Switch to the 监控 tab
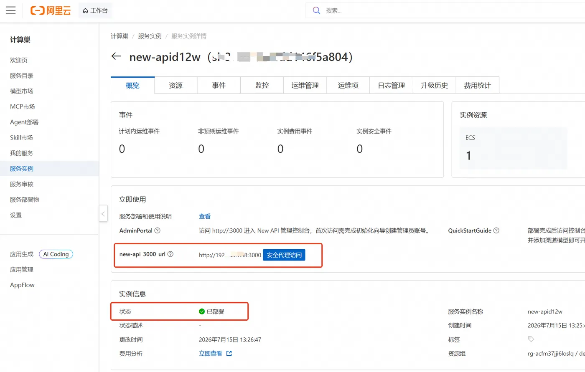The width and height of the screenshot is (585, 372). 262,85
